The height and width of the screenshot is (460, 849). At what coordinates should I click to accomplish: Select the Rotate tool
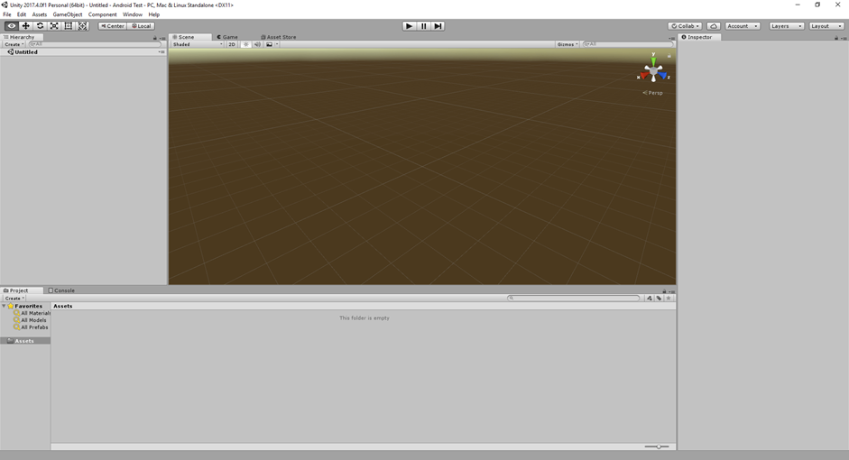41,26
